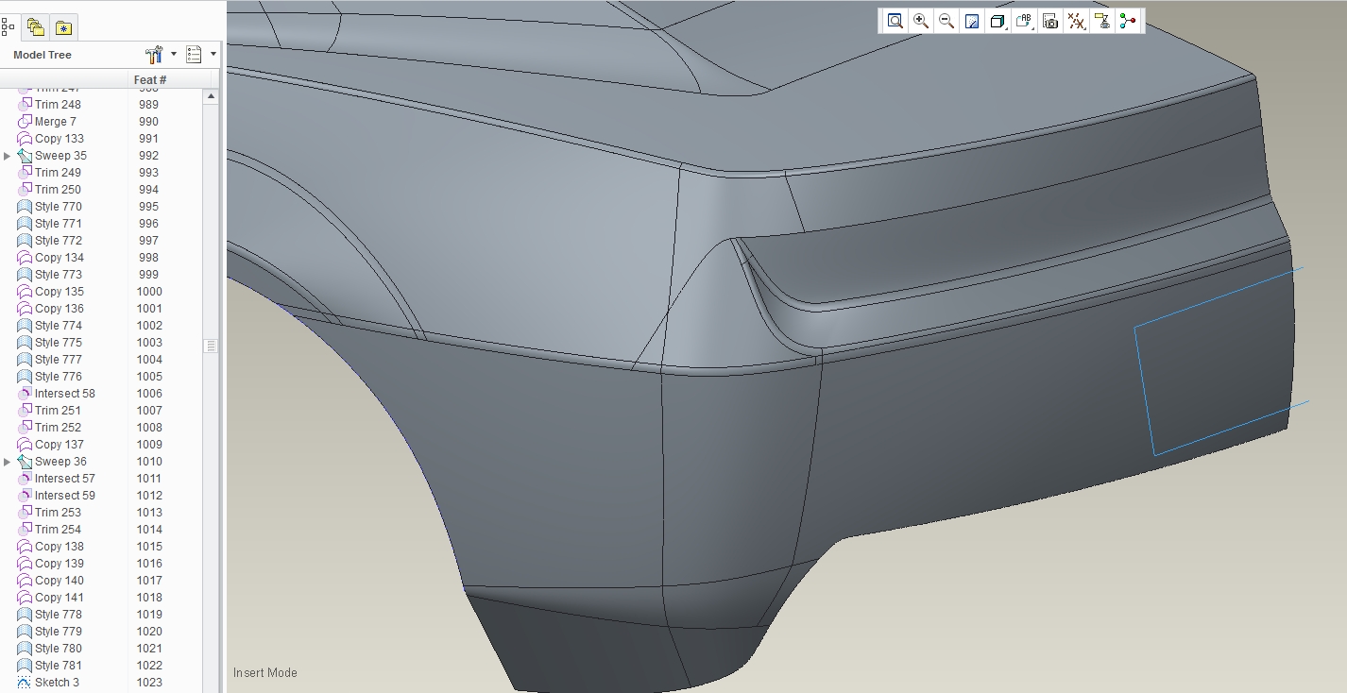Expand the Sweep 36 tree node
This screenshot has width=1347, height=693.
[8, 462]
